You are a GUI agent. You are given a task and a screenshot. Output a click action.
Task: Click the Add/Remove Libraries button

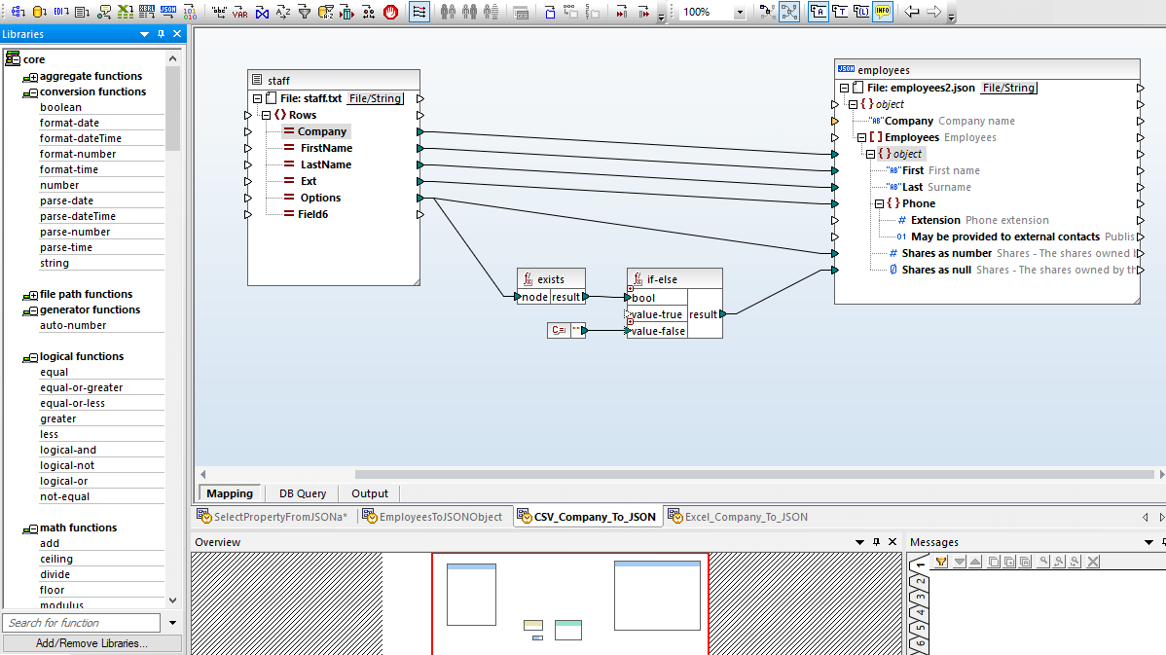click(92, 643)
